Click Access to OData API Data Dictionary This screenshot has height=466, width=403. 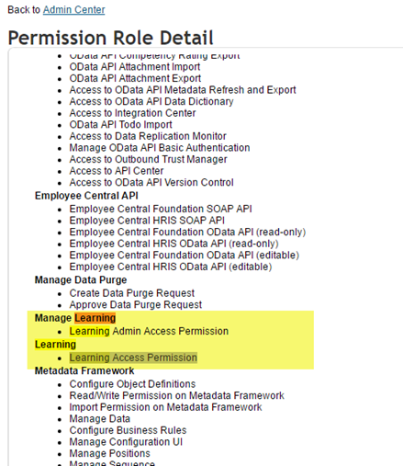pyautogui.click(x=151, y=101)
